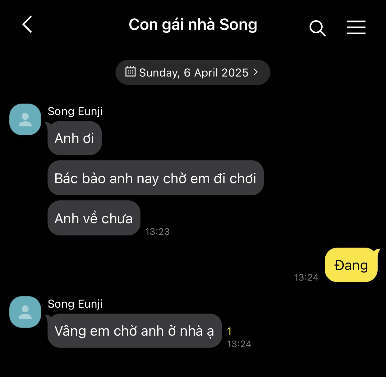Expand the date chevron after 2025

point(256,72)
